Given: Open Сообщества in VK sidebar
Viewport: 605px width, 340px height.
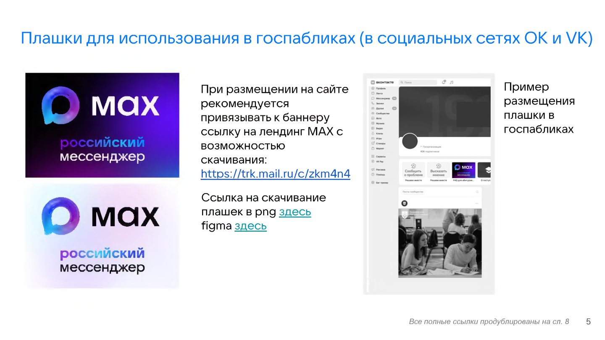Looking at the screenshot, I should click(x=380, y=113).
